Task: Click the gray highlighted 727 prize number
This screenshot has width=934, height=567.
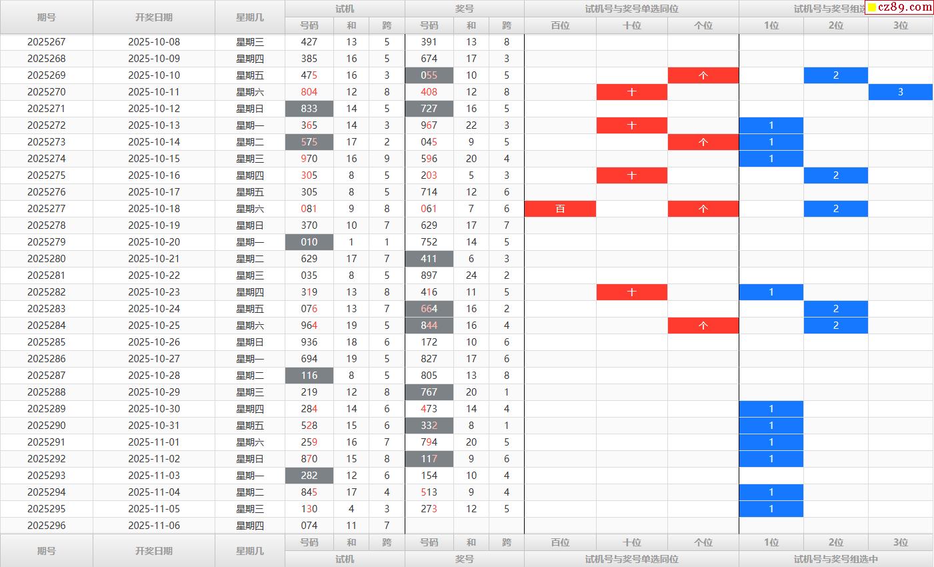Action: (429, 109)
